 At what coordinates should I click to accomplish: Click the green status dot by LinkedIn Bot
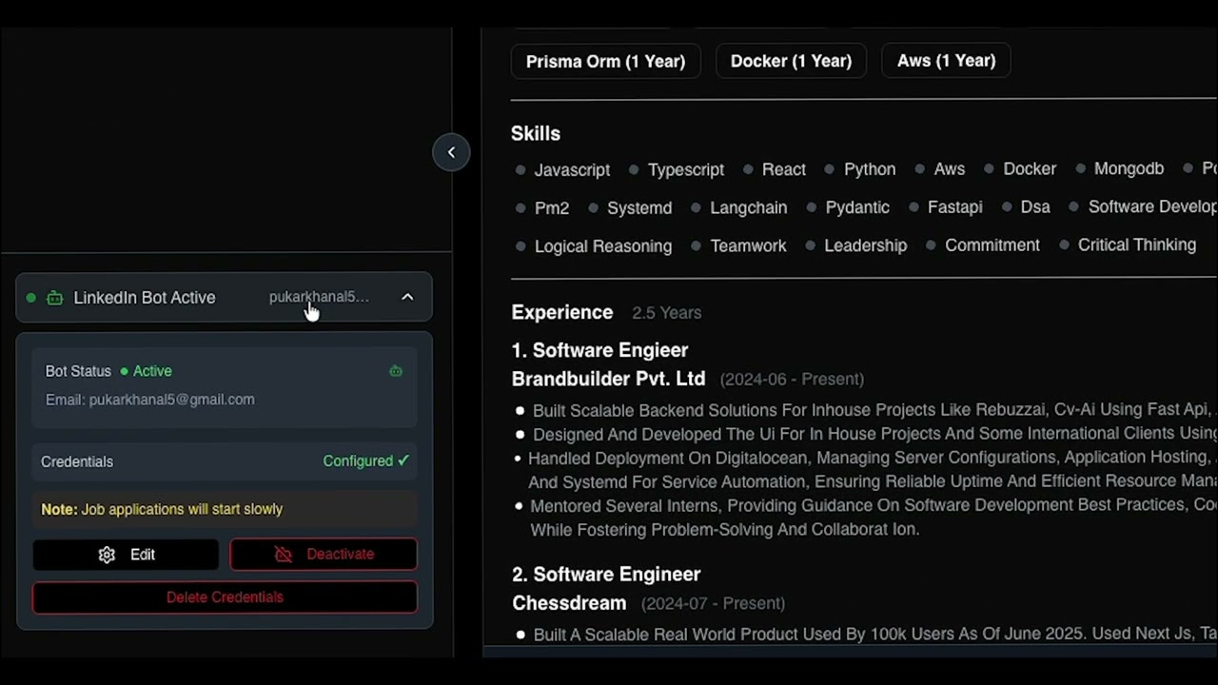(31, 298)
